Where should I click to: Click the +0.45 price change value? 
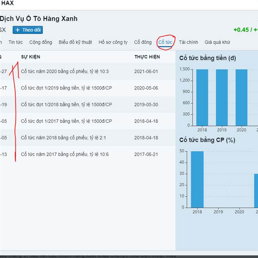(x=241, y=30)
